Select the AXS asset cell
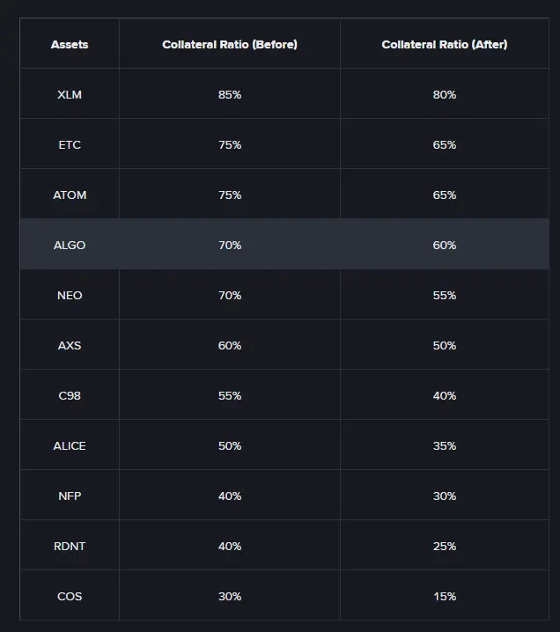 click(x=70, y=345)
